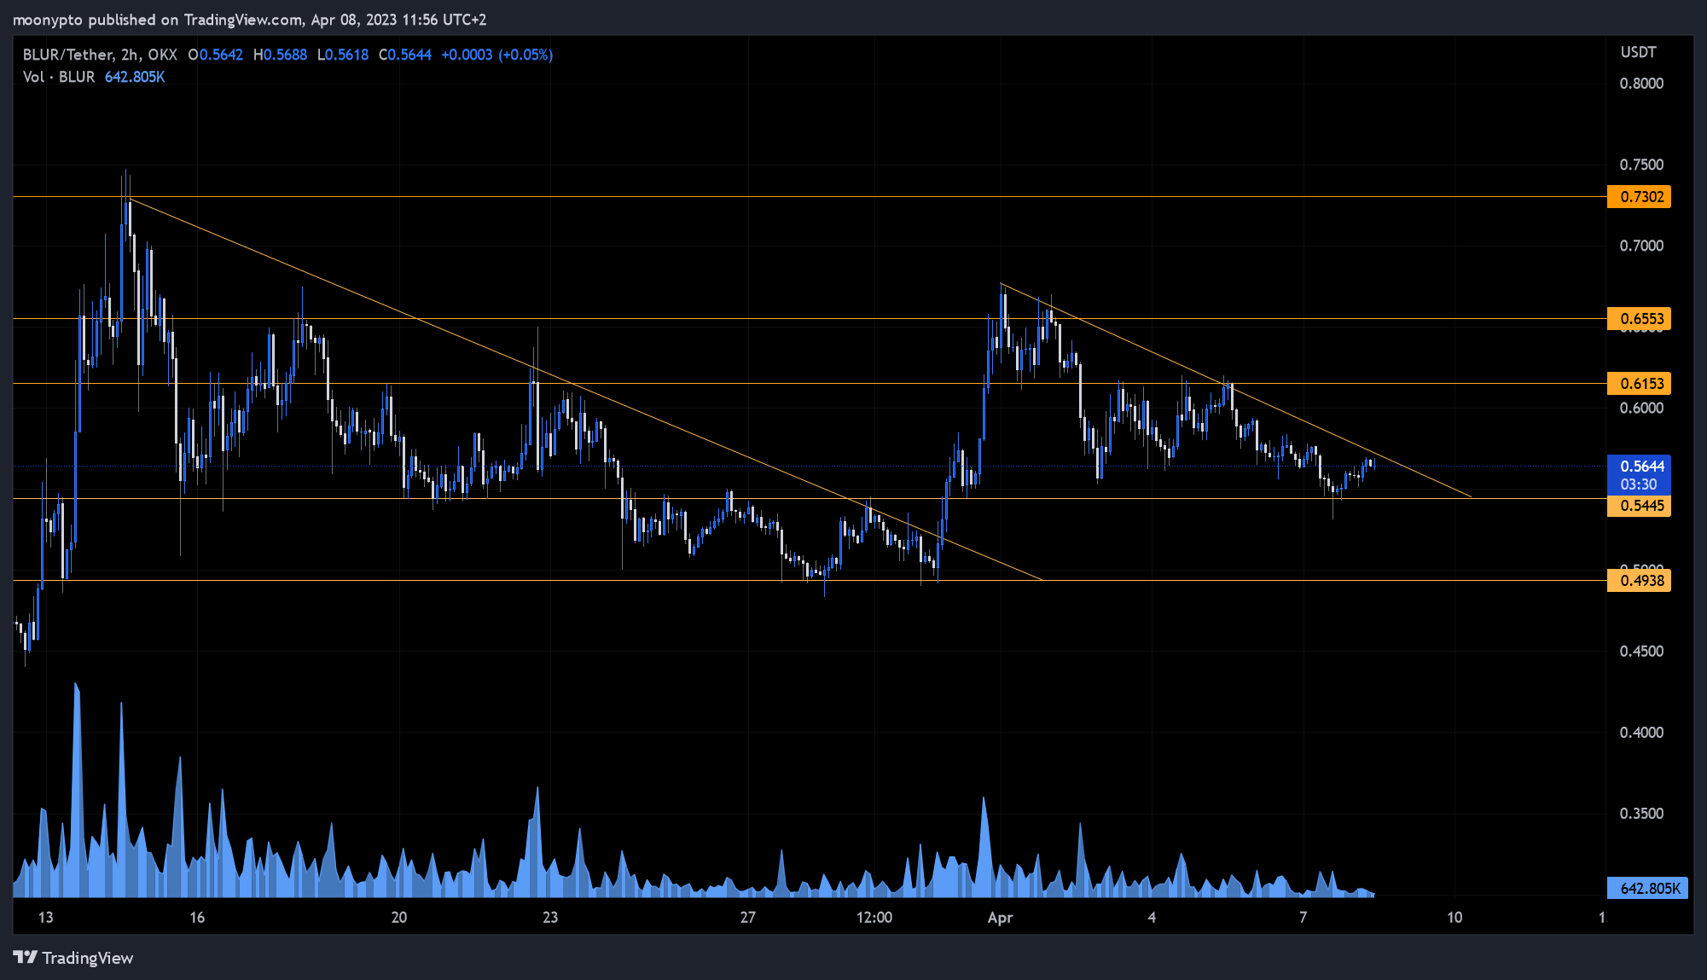
Task: Click the 642.805K volume axis label
Action: click(1648, 888)
